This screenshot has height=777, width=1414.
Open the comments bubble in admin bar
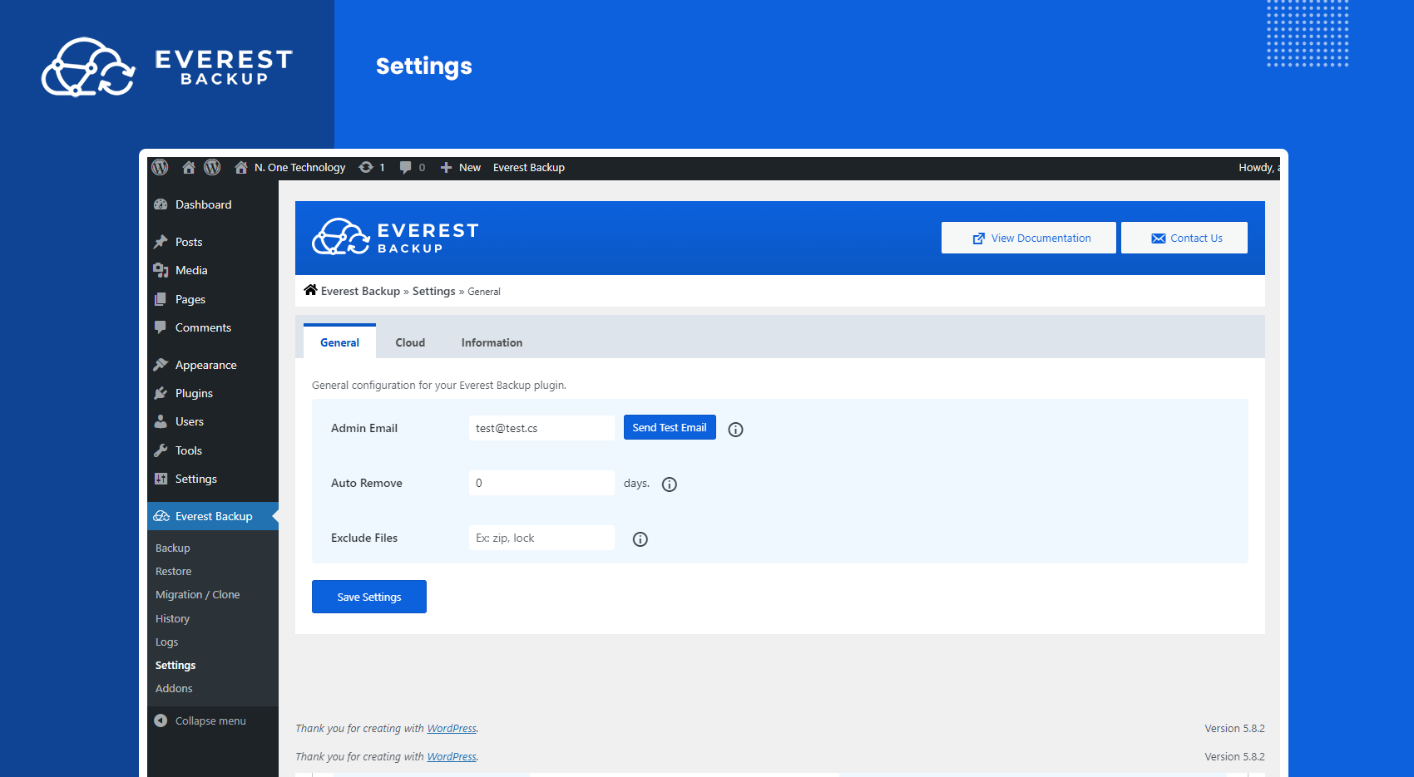(405, 167)
